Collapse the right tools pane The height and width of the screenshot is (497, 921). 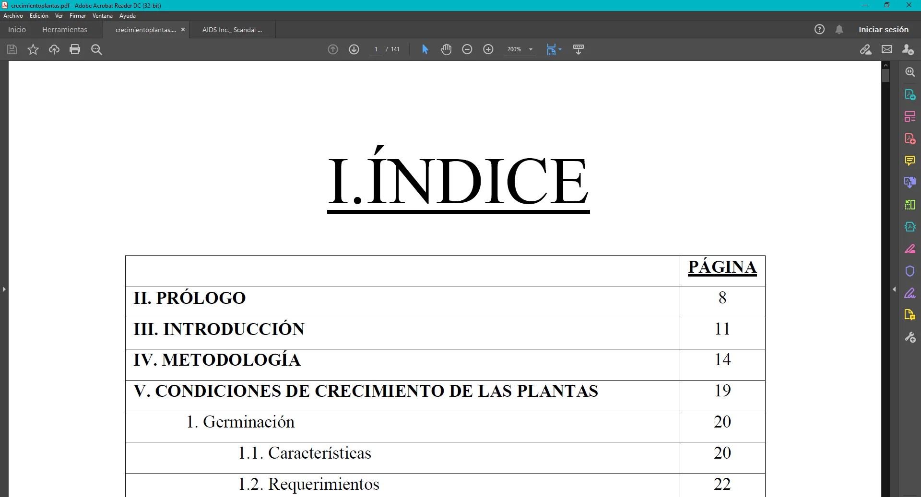pyautogui.click(x=894, y=289)
